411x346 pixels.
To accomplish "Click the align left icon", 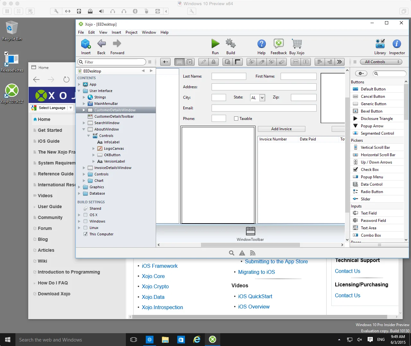I will click(x=320, y=62).
